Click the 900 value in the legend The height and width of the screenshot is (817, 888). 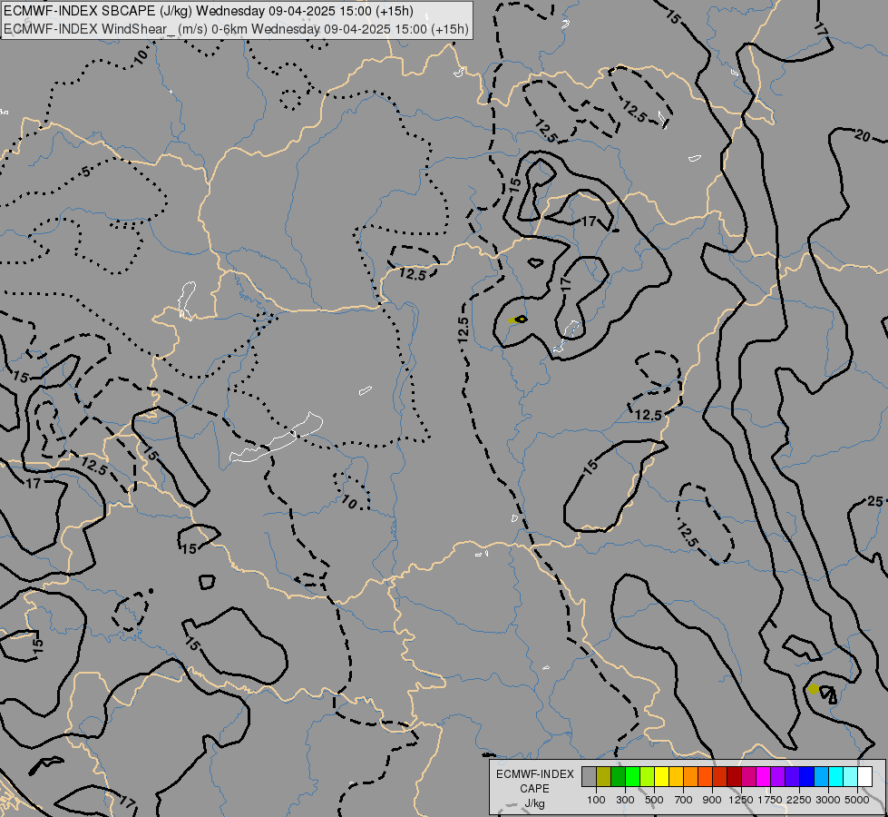click(x=712, y=800)
